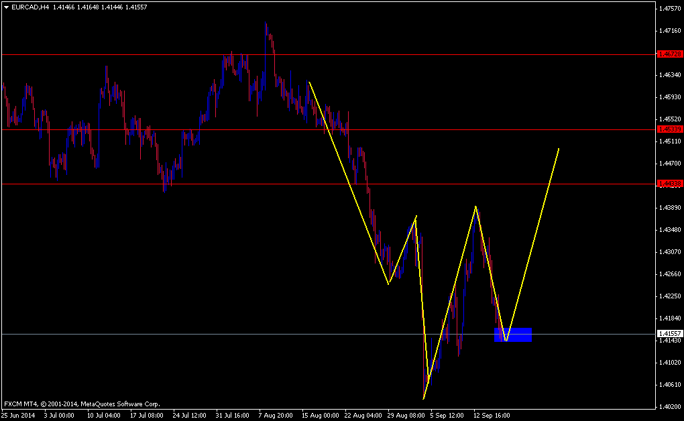The height and width of the screenshot is (421, 684).
Task: Click the triangle arrow beside EURCAD,H4
Action: click(6, 7)
